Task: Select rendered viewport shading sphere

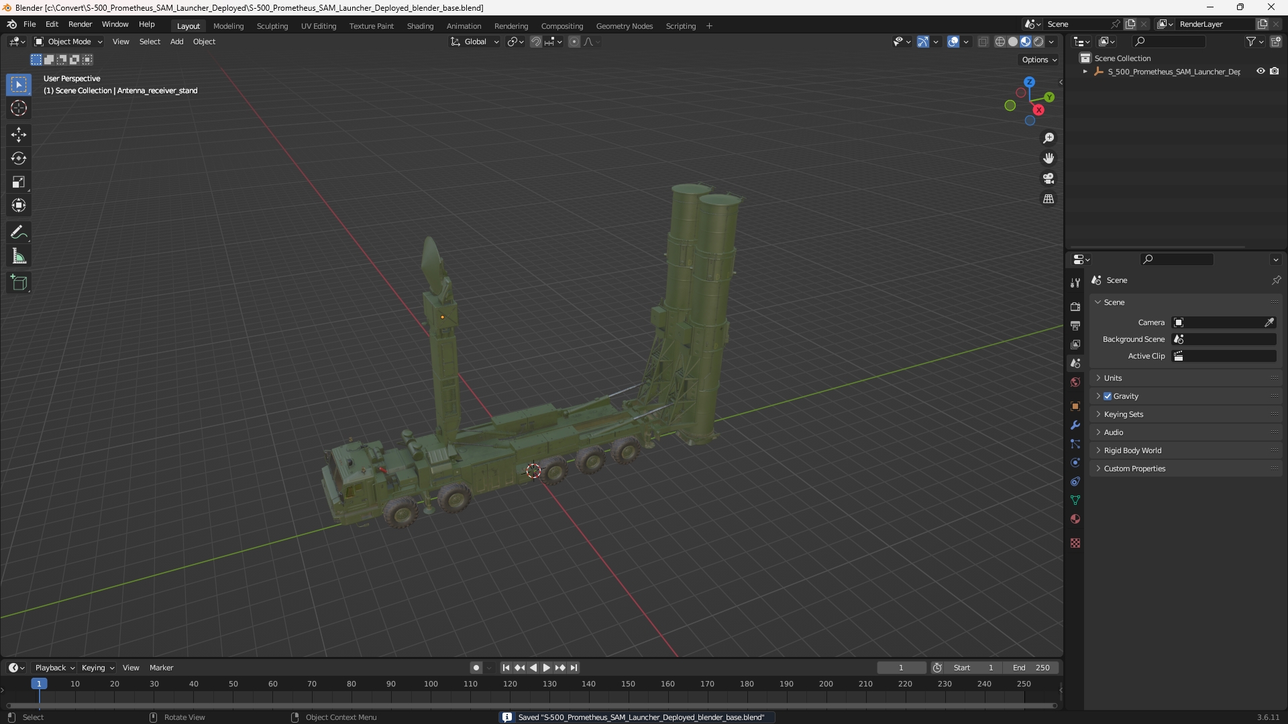Action: 1039,42
